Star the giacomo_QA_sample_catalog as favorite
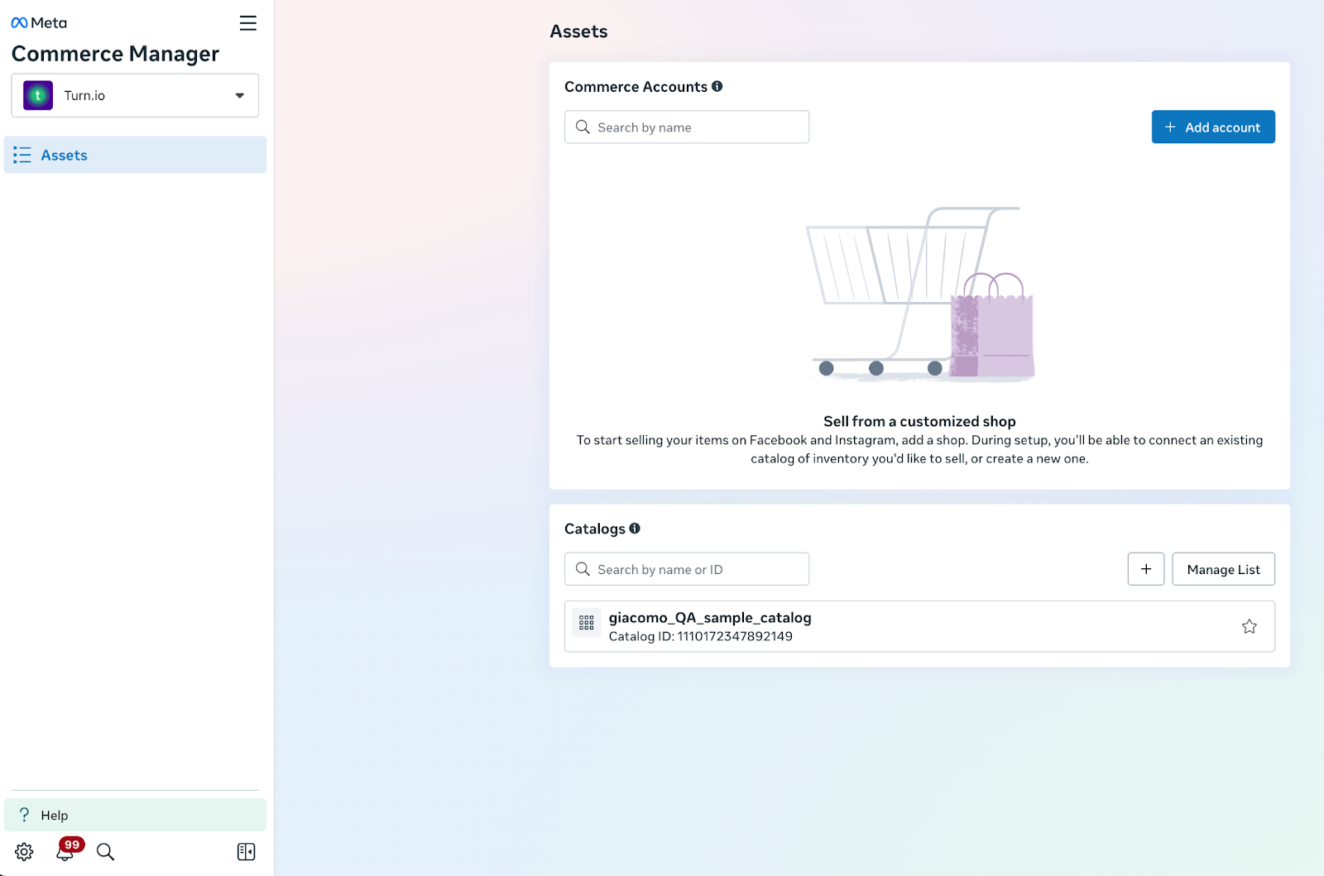 coord(1249,626)
